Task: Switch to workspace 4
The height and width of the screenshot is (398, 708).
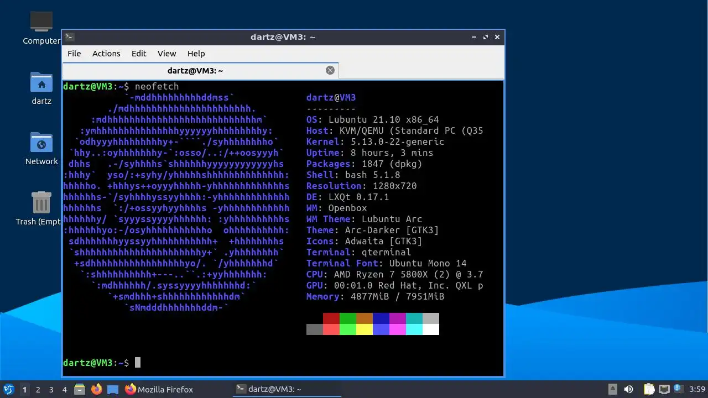Action: [65, 389]
